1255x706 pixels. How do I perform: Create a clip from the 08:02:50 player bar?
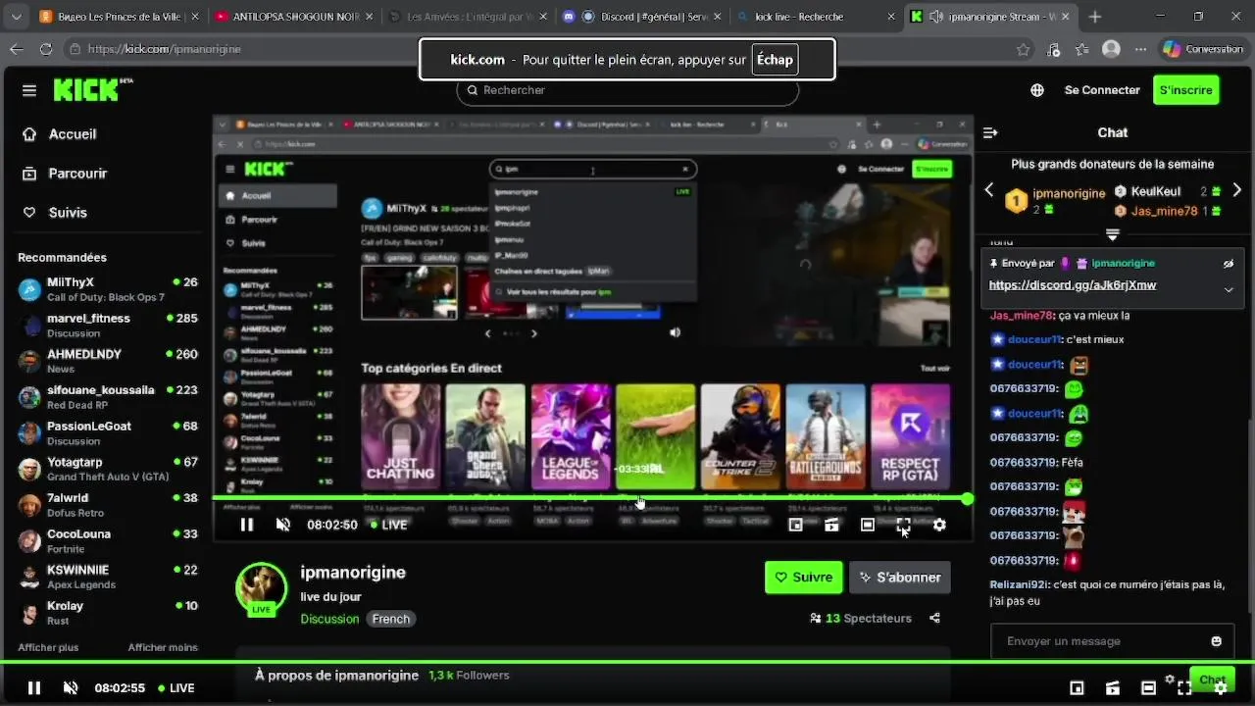click(831, 526)
